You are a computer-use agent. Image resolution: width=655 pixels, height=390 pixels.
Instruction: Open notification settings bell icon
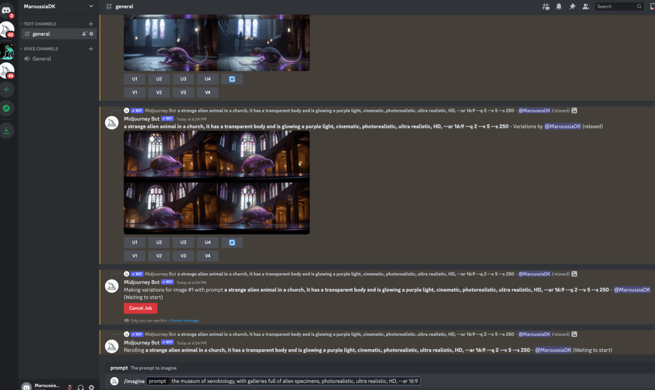click(558, 6)
